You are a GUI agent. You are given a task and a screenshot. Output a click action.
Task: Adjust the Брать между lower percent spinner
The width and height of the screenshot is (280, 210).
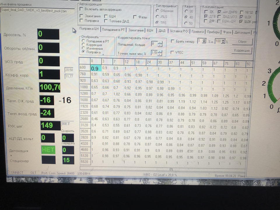[204, 41]
